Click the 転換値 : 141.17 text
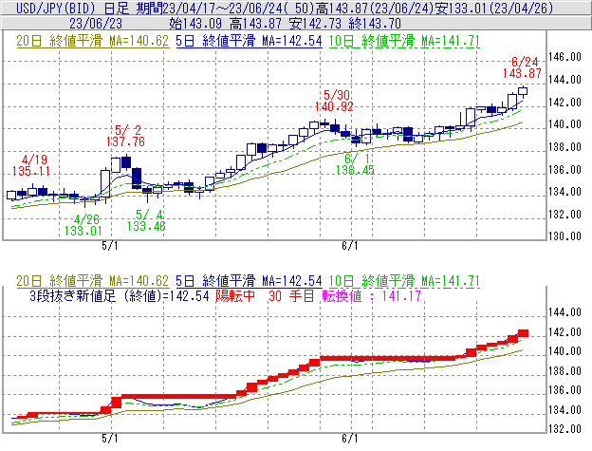Viewport: 592px width, 451px height. (x=372, y=295)
